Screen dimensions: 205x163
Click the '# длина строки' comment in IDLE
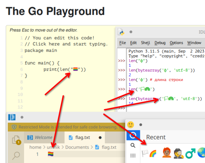(x=166, y=80)
